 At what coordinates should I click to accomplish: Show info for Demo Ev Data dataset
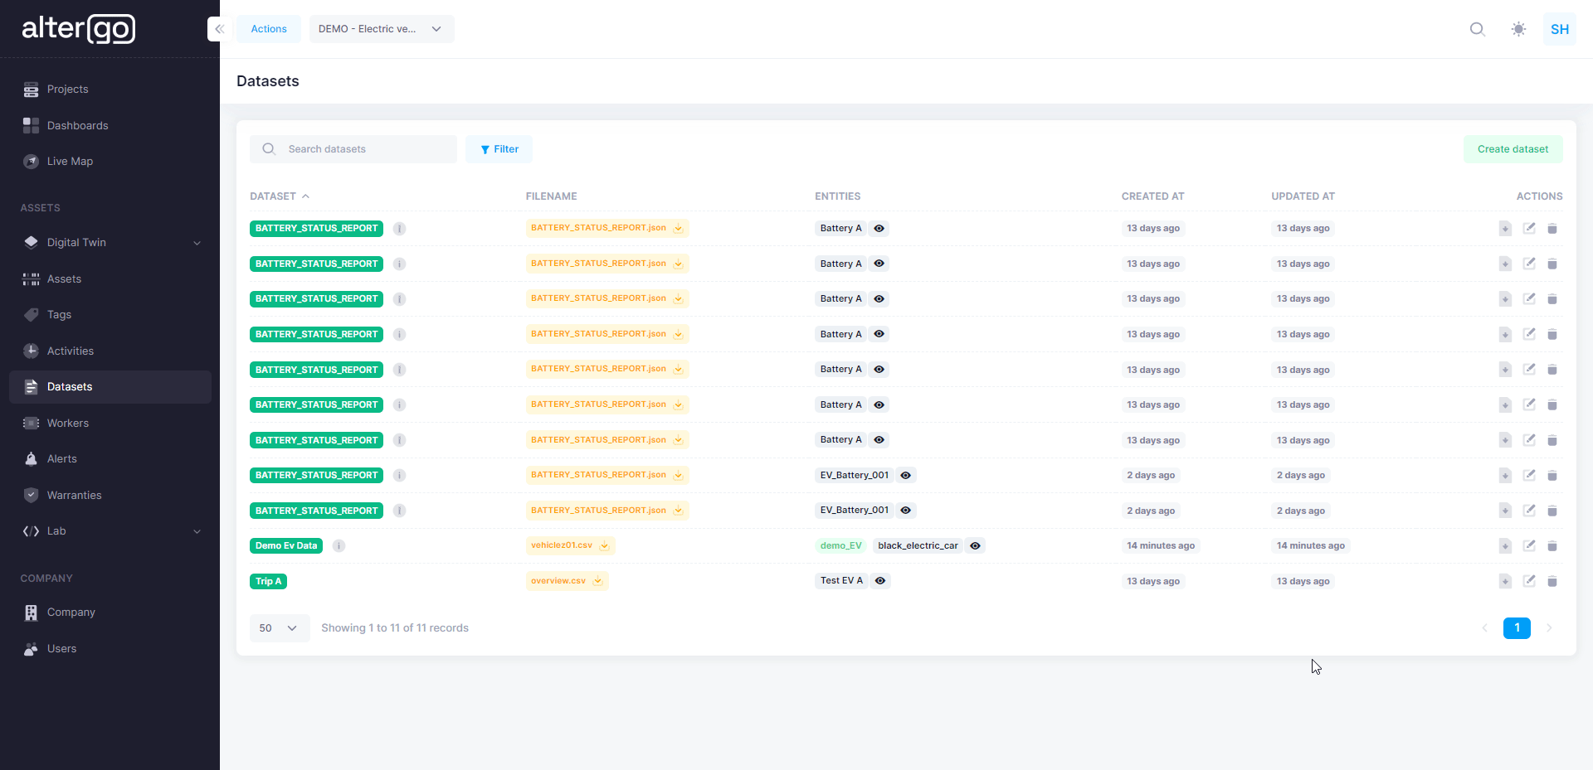tap(339, 545)
